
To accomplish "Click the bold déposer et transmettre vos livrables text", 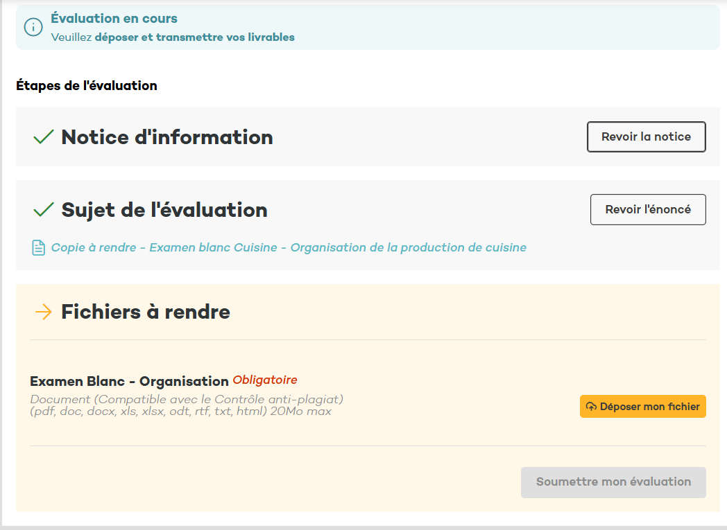I will tap(194, 37).
